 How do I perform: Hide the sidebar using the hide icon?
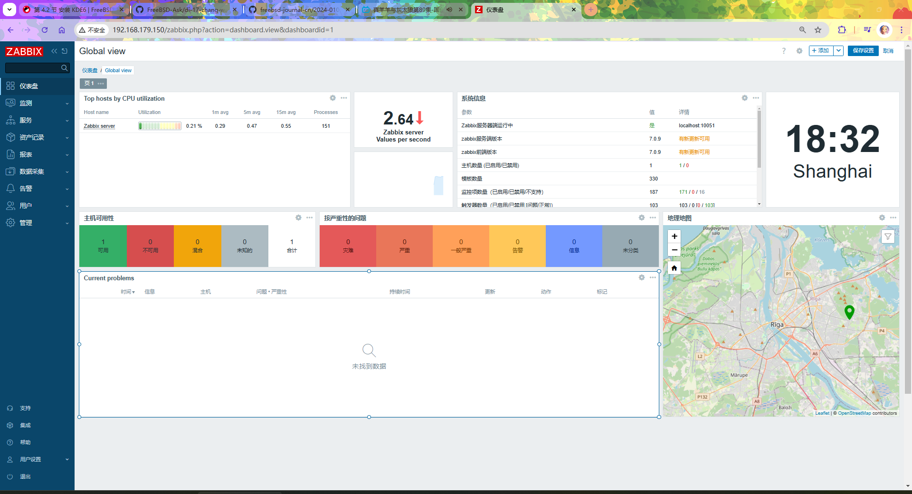[x=65, y=51]
